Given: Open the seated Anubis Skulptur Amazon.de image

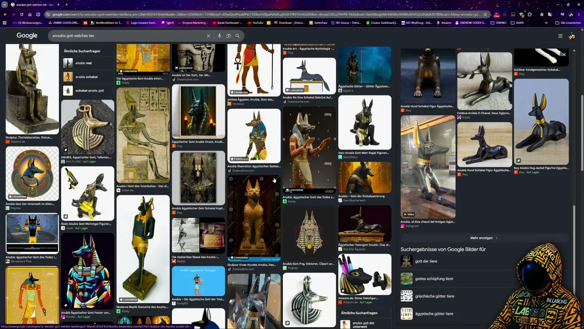Looking at the screenshot, I should pyautogui.click(x=32, y=89).
